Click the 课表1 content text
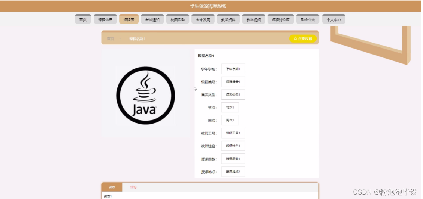 click(x=108, y=196)
